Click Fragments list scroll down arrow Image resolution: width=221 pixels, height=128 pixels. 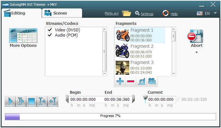[x=174, y=74]
